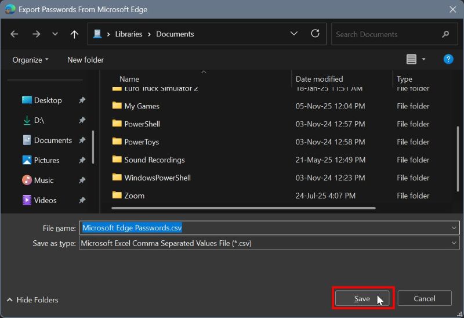This screenshot has width=464, height=318.
Task: Open the D:\ drive in sidebar
Action: pos(39,120)
